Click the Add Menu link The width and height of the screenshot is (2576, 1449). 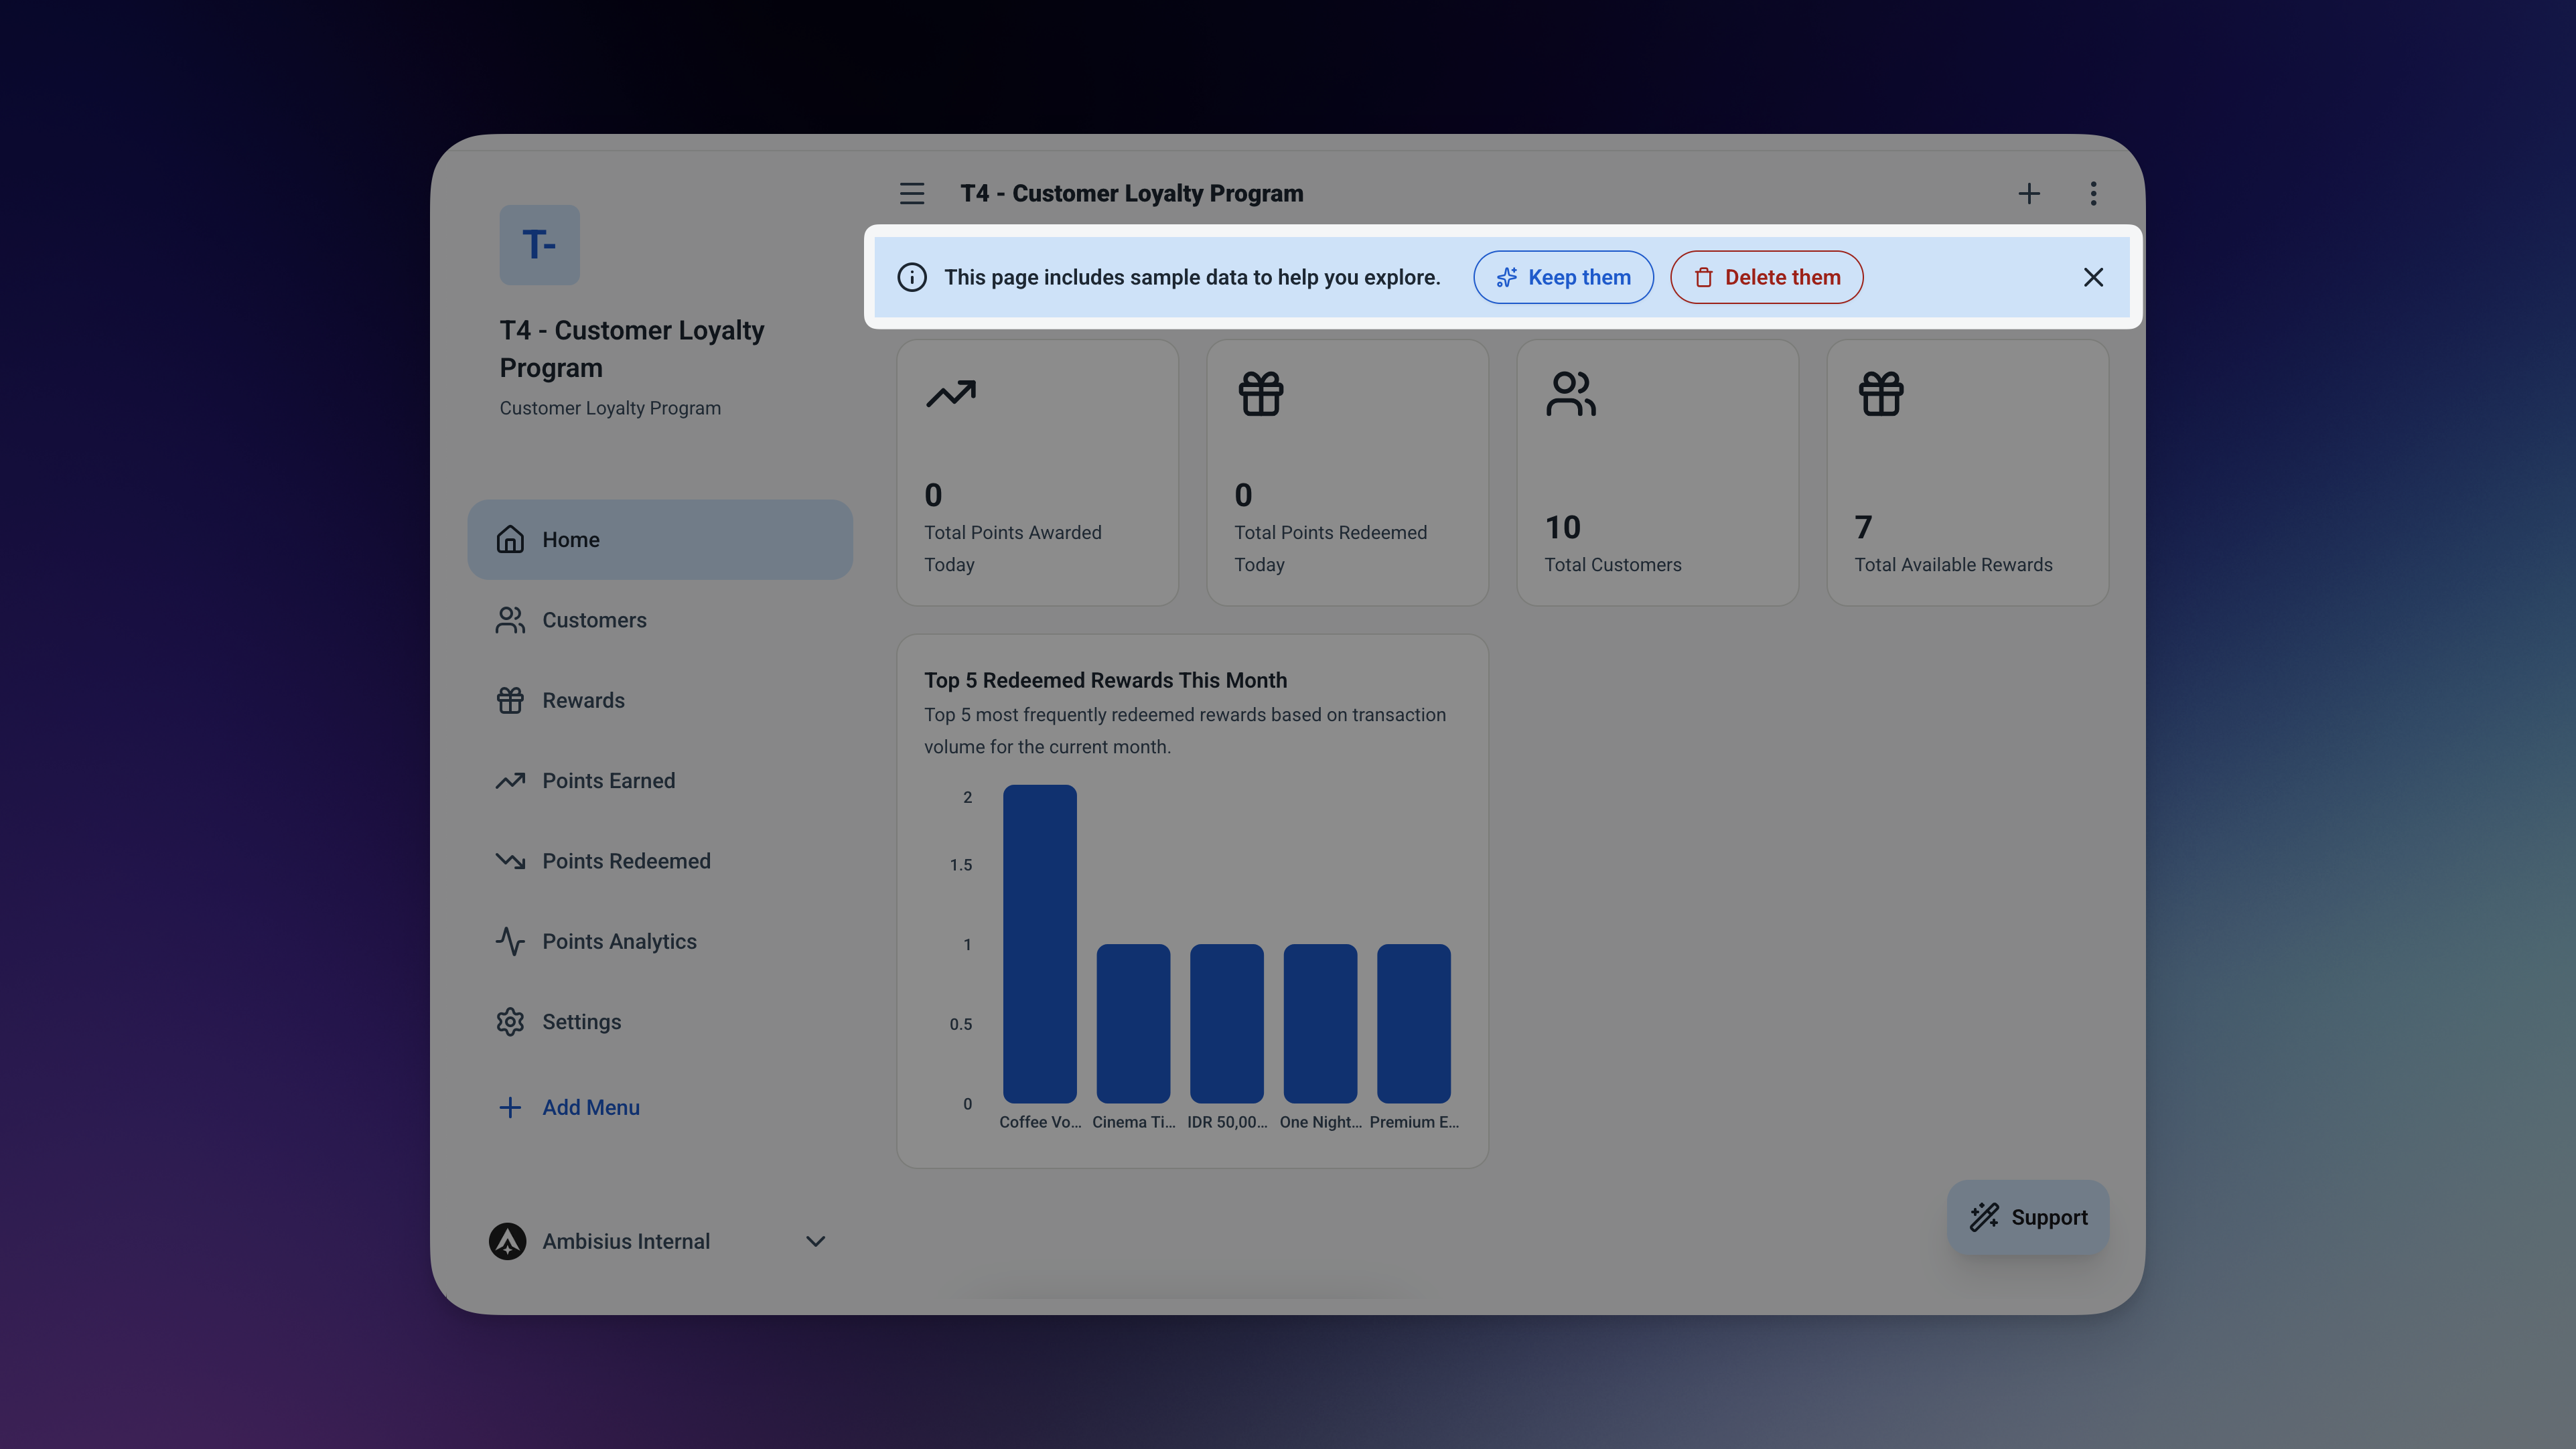coord(590,1107)
